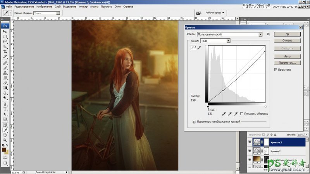Click the white point eyedropper in Curves

pos(235,114)
